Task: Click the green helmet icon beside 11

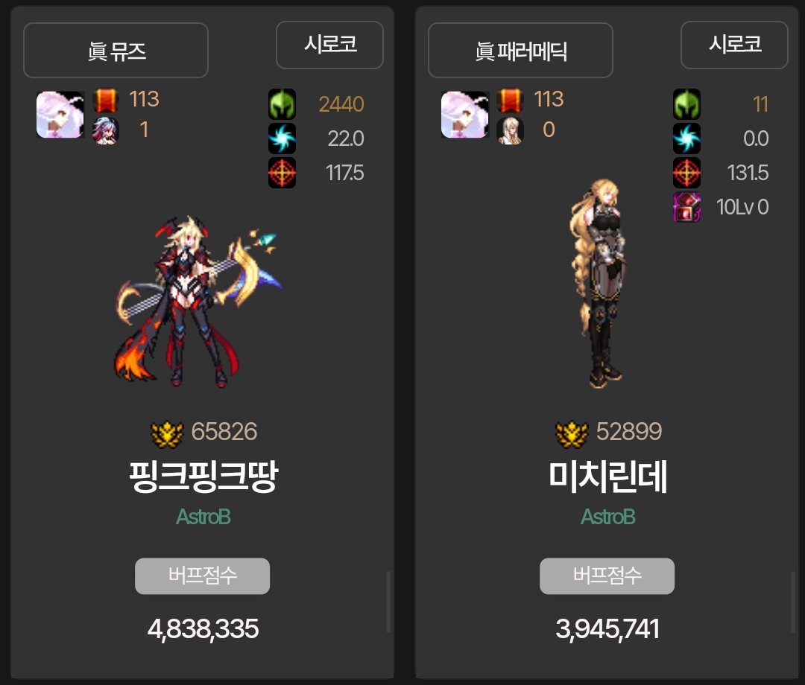Action: 687,104
